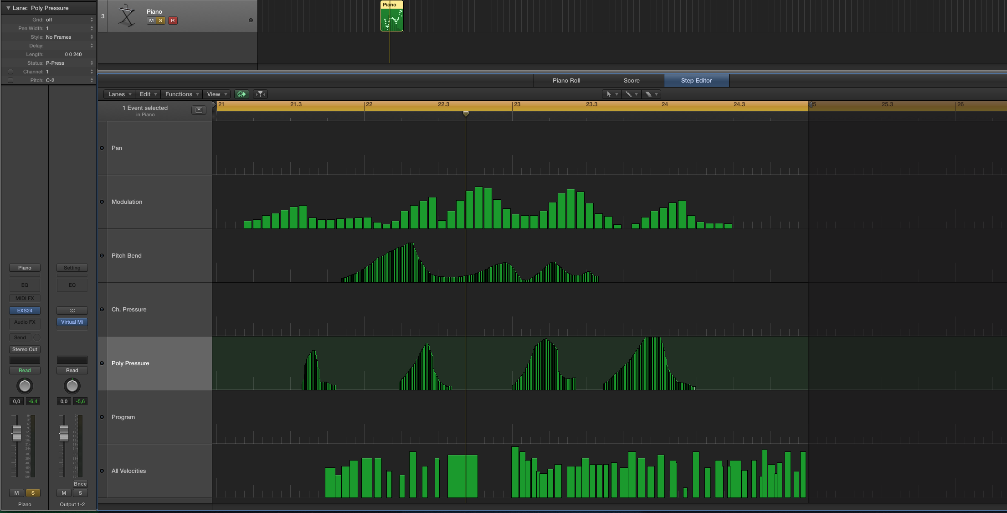
Task: Select the Pencil tool
Action: click(x=628, y=94)
